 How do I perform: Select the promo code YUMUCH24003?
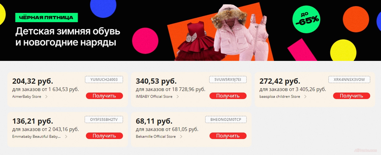tap(104, 80)
